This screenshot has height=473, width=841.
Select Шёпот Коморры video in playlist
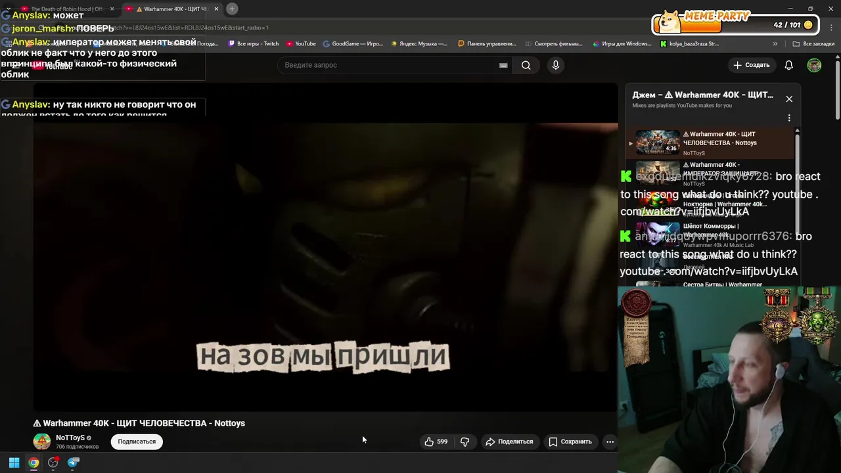[710, 235]
